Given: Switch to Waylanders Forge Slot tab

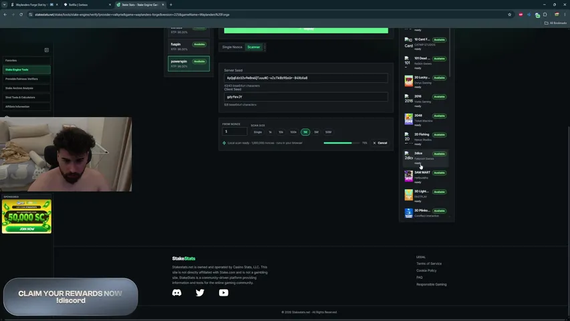Looking at the screenshot, I should click(x=31, y=5).
